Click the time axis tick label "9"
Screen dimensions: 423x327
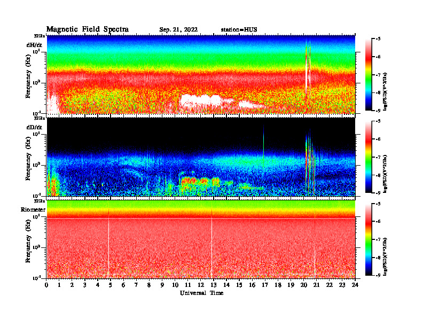162,285
